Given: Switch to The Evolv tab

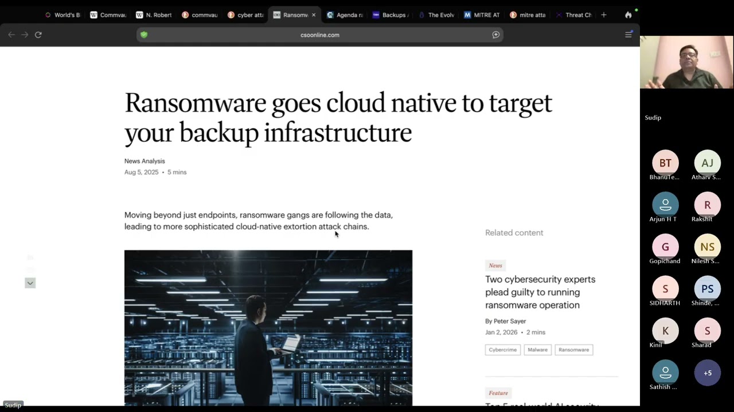Looking at the screenshot, I should 436,15.
